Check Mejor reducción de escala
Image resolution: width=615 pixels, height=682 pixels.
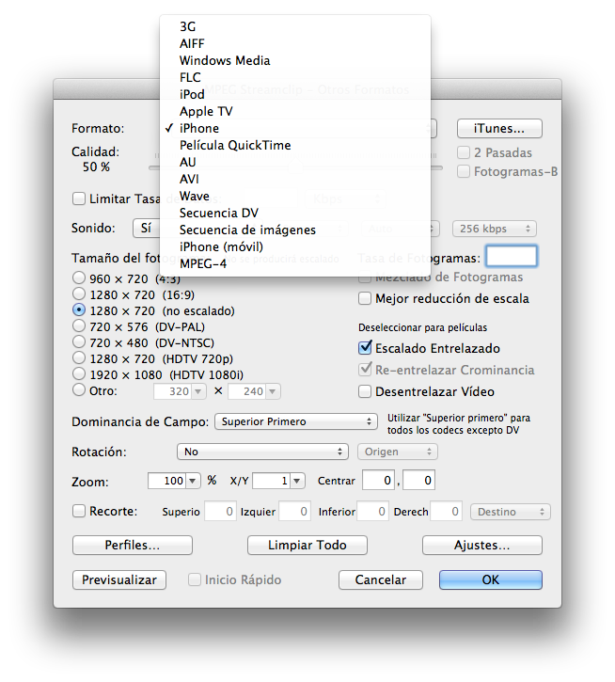[x=366, y=298]
